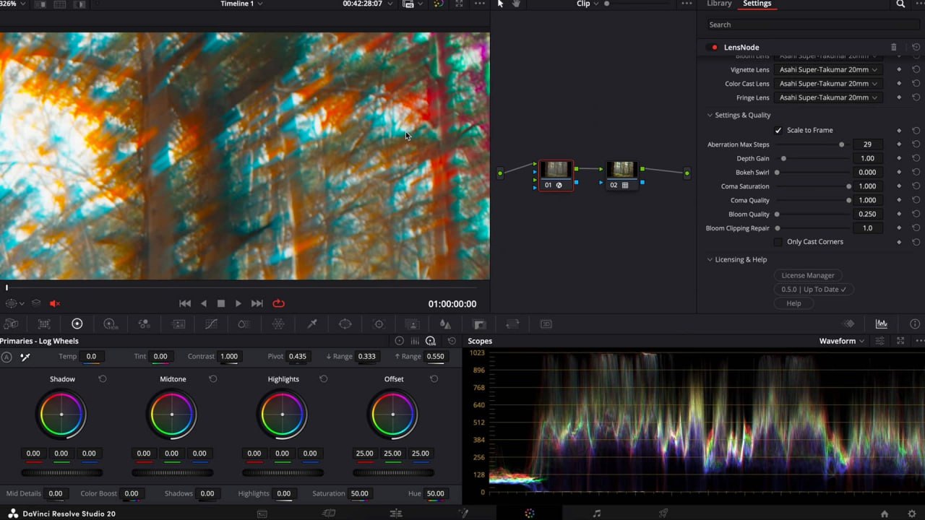Image resolution: width=925 pixels, height=520 pixels.
Task: Open the Timeline 1 selector menu
Action: click(x=241, y=4)
